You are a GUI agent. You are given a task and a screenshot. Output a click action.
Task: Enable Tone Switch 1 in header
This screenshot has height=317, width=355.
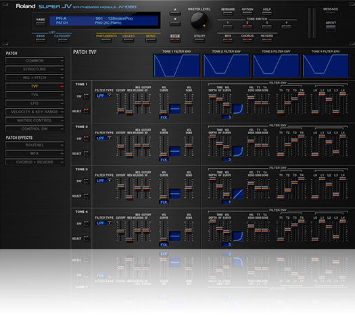pyautogui.click(x=228, y=26)
